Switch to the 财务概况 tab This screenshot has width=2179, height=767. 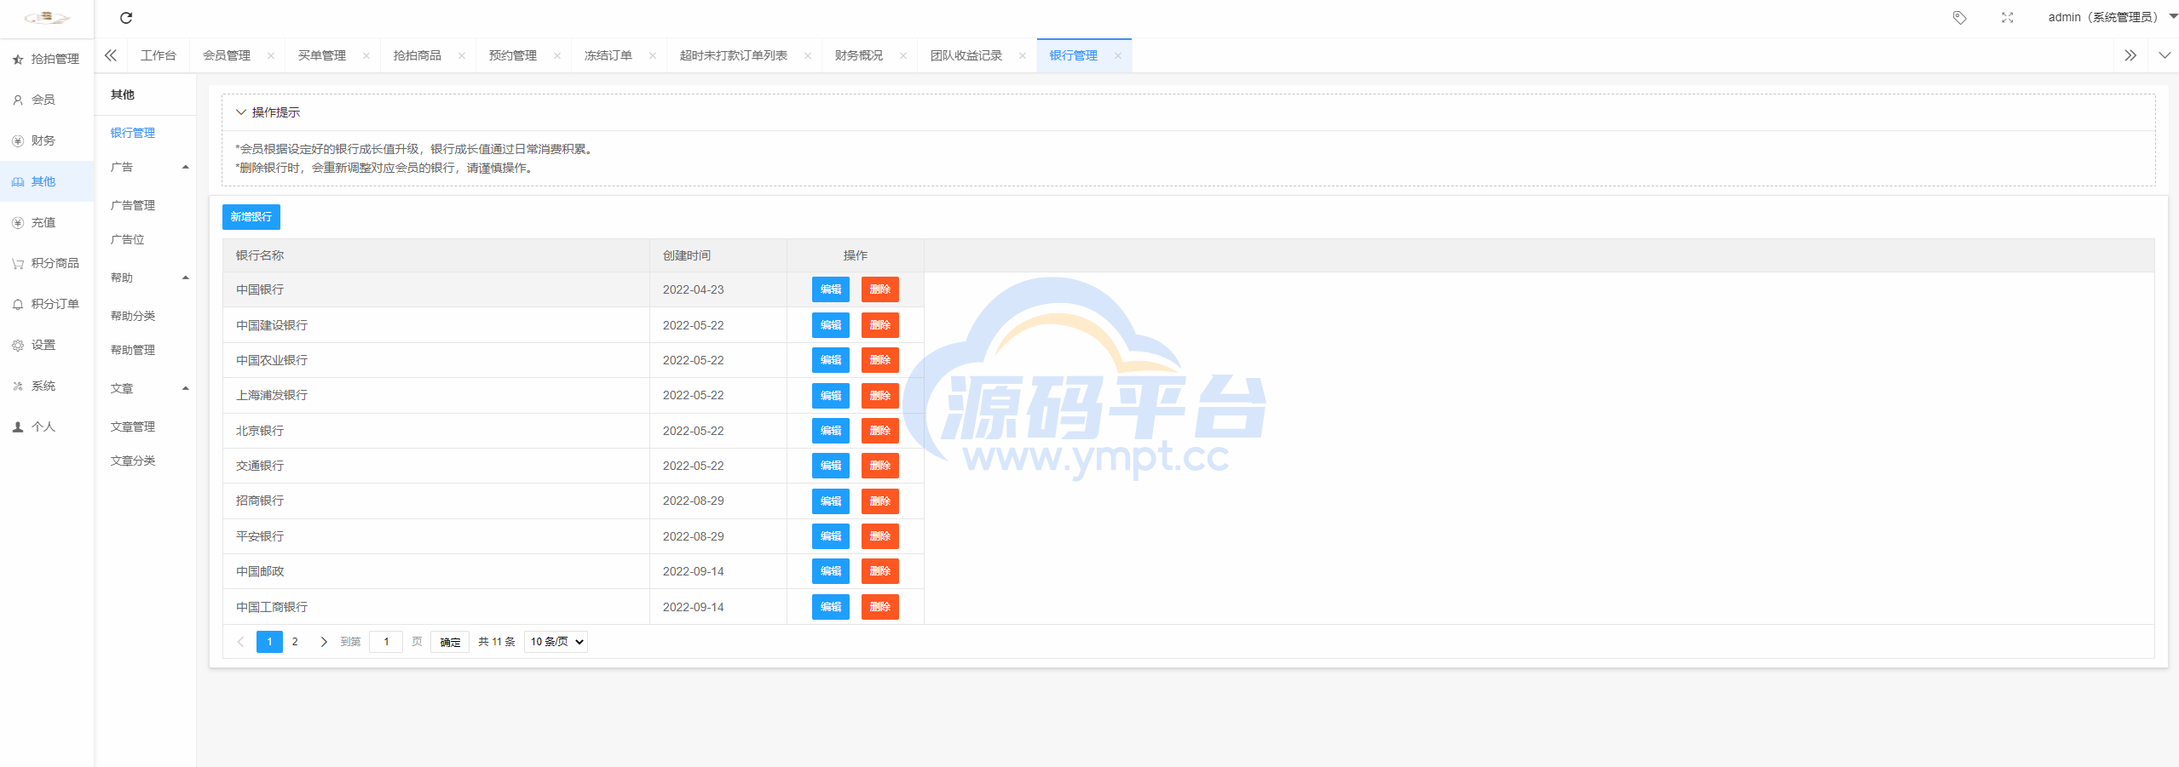(859, 55)
